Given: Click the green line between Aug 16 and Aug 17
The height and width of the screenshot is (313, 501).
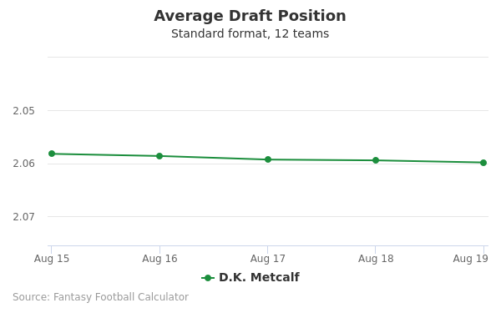Looking at the screenshot, I should pyautogui.click(x=214, y=158).
